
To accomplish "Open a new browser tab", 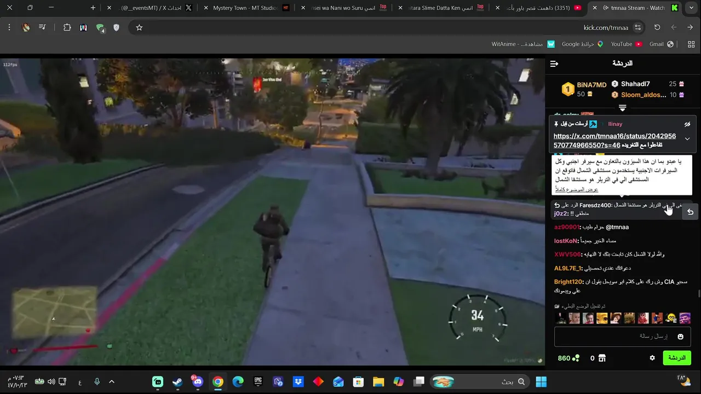I will point(93,8).
